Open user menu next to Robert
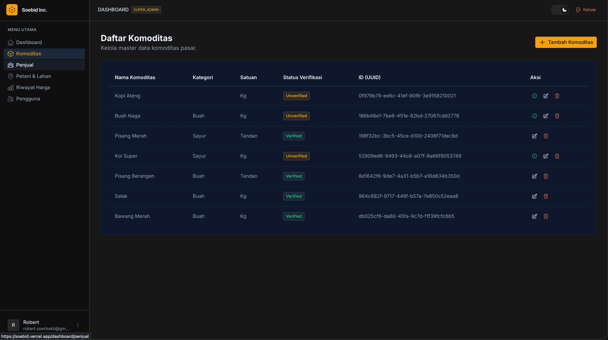 coord(78,325)
